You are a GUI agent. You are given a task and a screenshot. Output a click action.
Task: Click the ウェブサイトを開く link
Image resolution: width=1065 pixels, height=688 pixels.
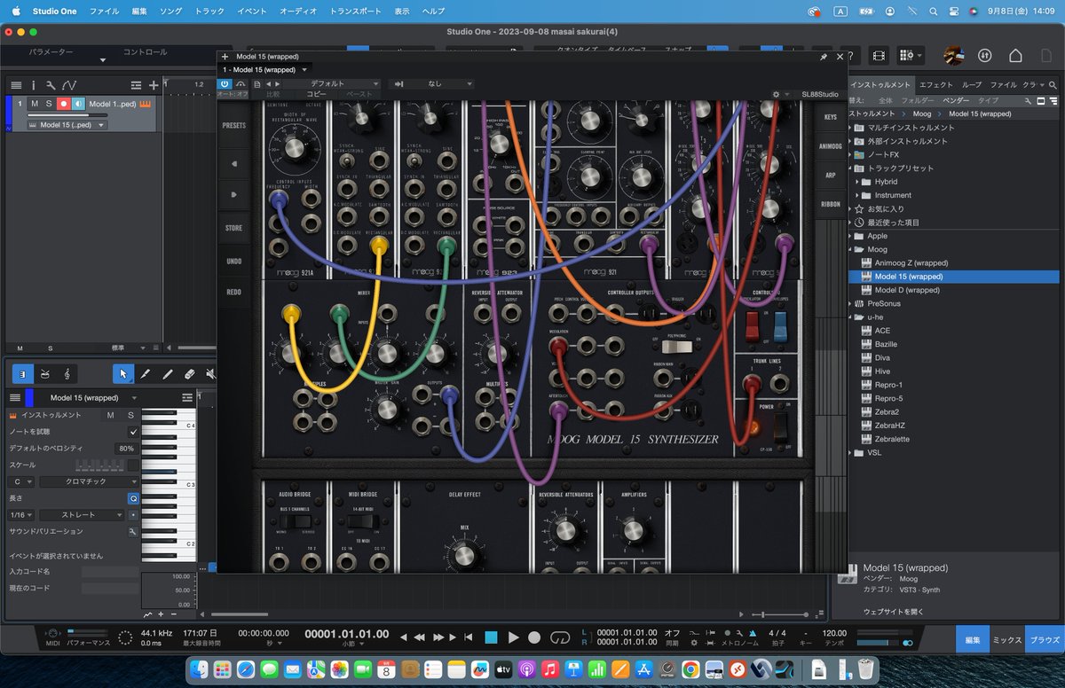point(893,611)
